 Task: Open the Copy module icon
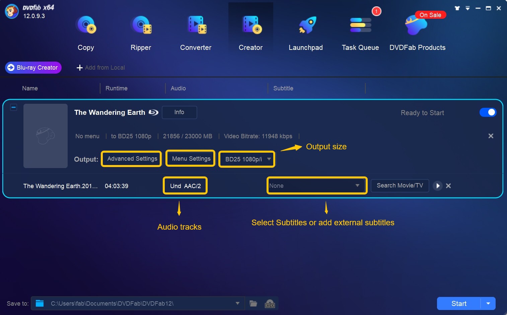click(x=86, y=25)
